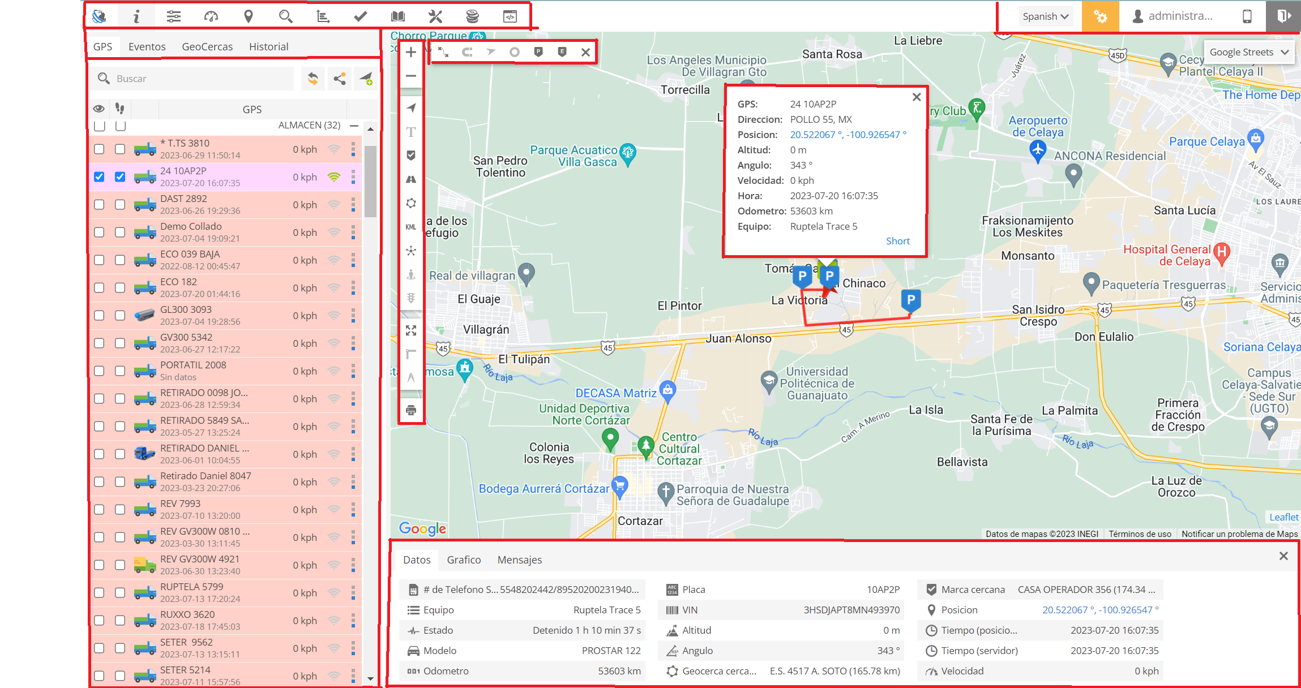The image size is (1301, 688).
Task: Click the checkmark tasks icon in top toolbar
Action: tap(361, 16)
